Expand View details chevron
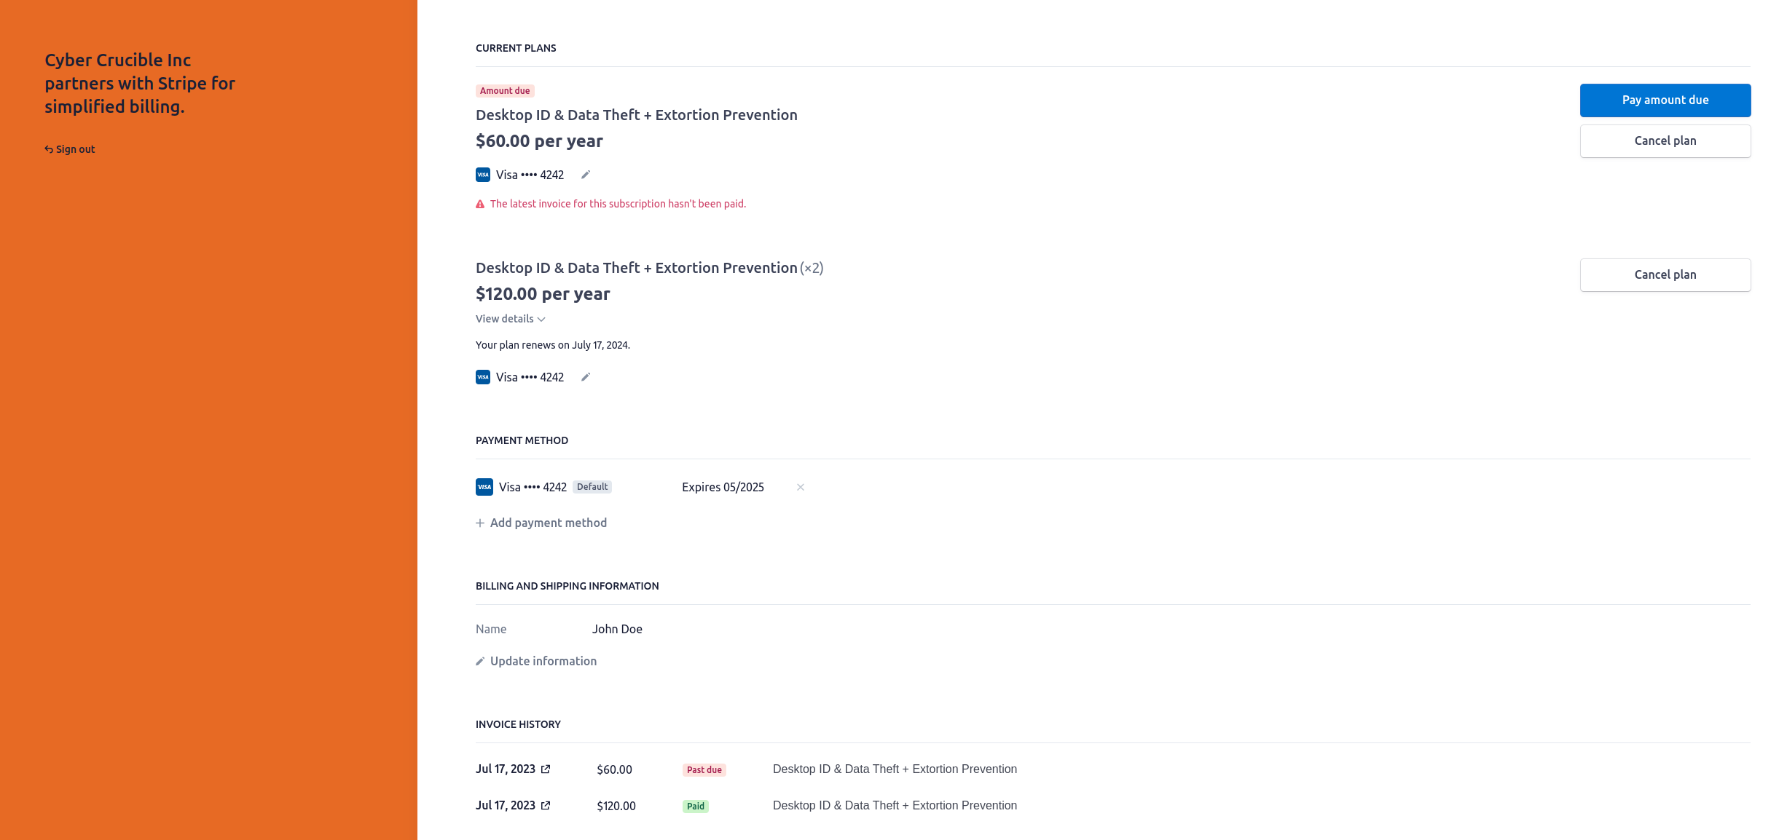 click(541, 320)
